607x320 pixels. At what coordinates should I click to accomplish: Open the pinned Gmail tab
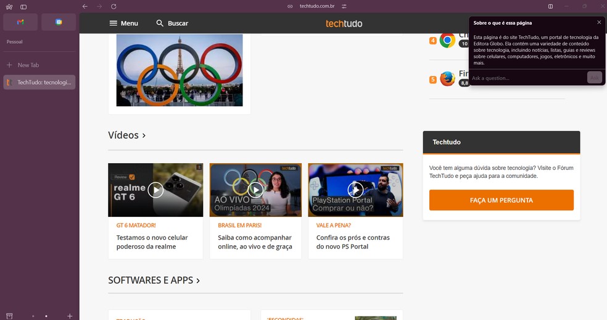[20, 22]
